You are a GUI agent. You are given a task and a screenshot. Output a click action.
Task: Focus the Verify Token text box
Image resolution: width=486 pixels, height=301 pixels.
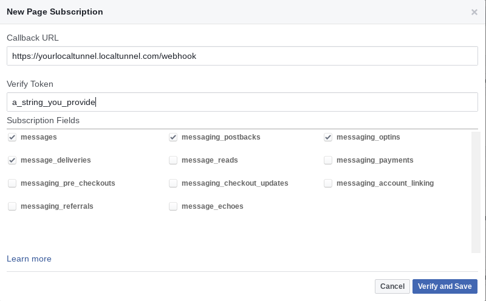coord(242,102)
